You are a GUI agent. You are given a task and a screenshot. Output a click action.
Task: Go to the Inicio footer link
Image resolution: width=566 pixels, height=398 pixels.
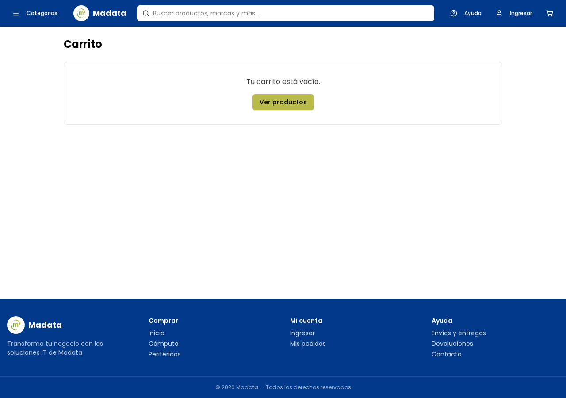pyautogui.click(x=157, y=333)
